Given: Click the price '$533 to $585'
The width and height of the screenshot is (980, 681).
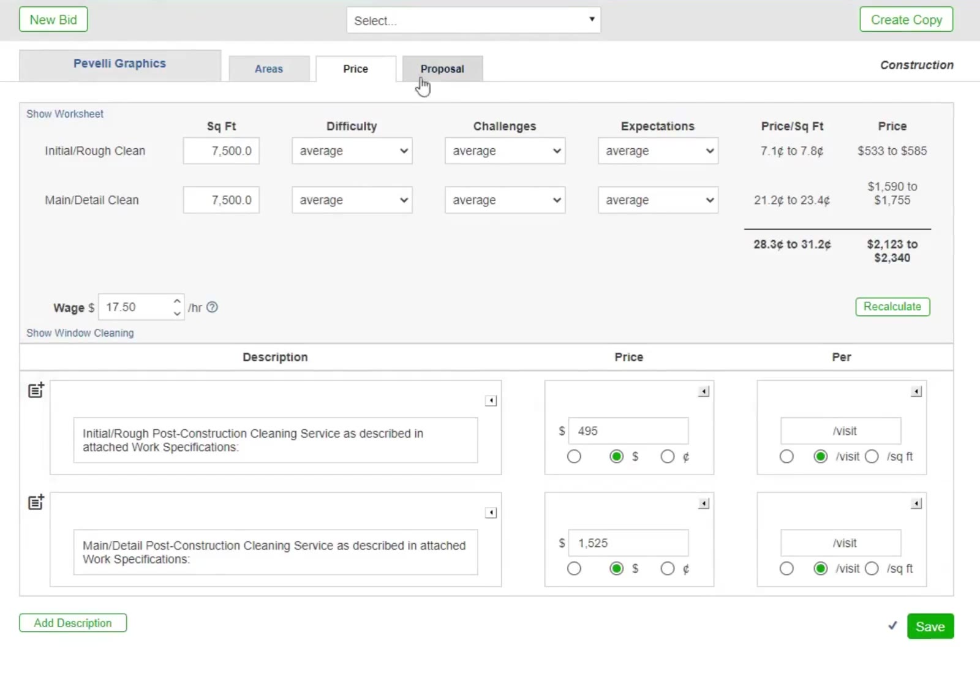Looking at the screenshot, I should pos(892,151).
